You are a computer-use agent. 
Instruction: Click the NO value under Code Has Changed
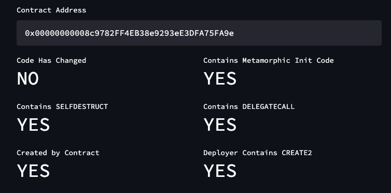point(27,78)
